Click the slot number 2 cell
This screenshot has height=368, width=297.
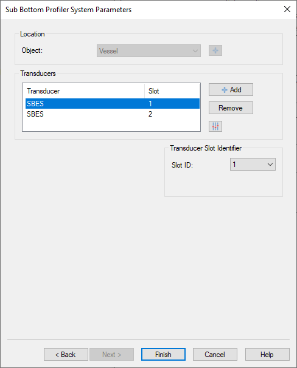click(150, 114)
